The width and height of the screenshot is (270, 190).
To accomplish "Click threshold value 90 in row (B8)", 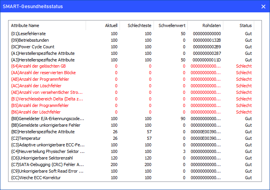I will click(183, 119).
